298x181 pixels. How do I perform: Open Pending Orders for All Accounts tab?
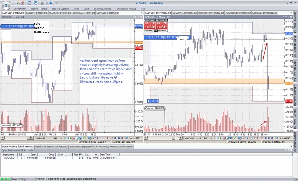(51, 146)
